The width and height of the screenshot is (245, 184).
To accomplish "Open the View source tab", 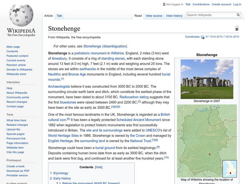I will [153, 15].
